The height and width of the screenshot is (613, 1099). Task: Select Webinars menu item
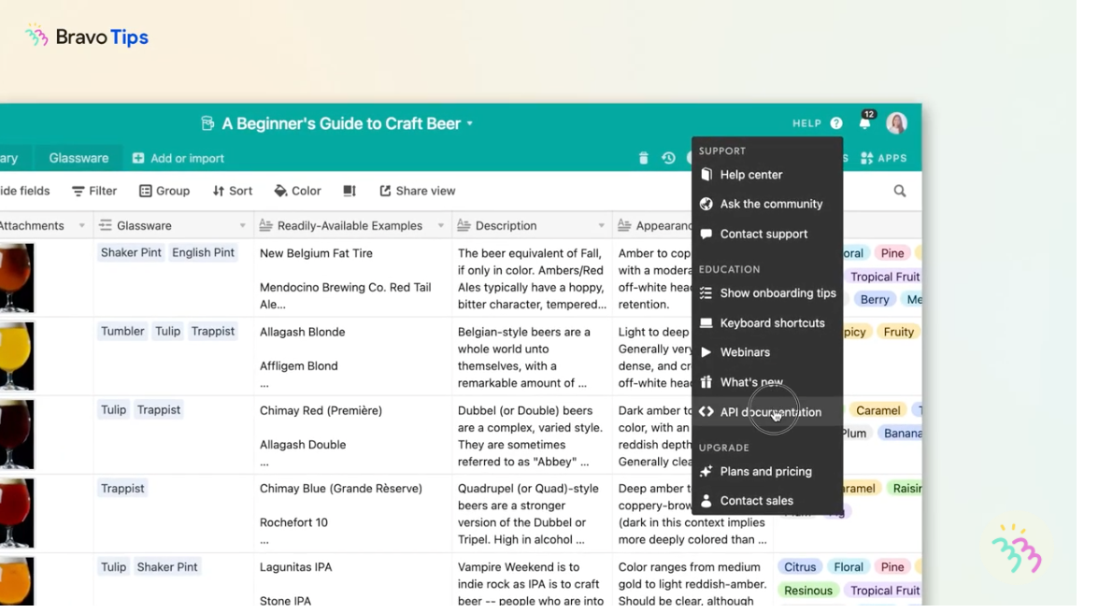pyautogui.click(x=767, y=352)
